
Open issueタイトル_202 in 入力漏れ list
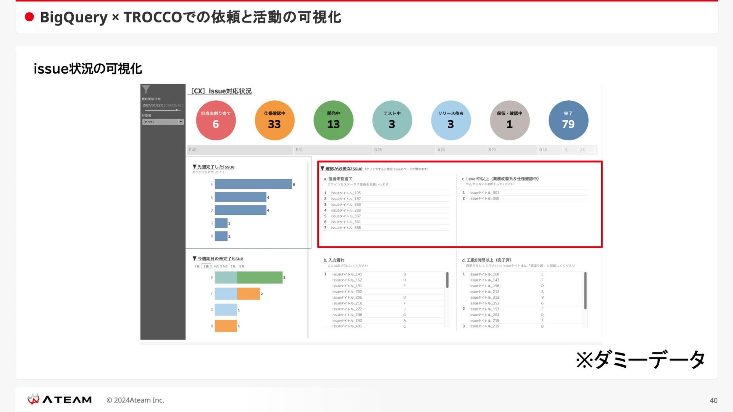click(x=347, y=291)
